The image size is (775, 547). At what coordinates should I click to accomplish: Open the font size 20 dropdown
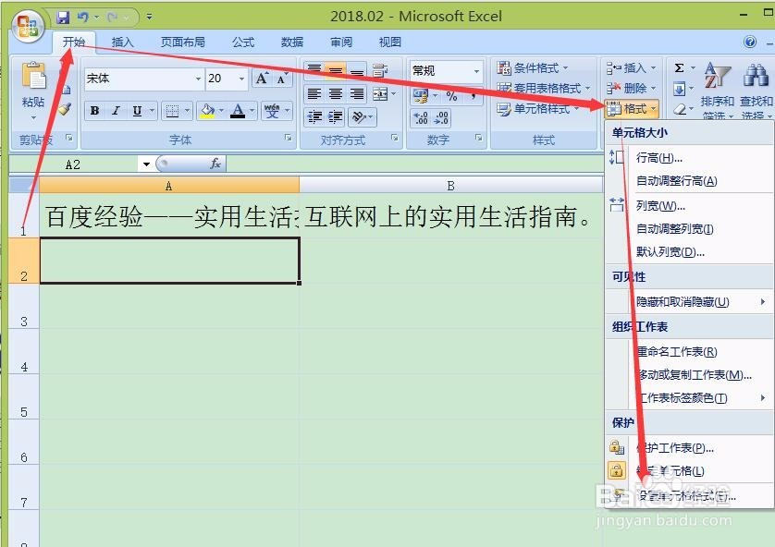(240, 78)
